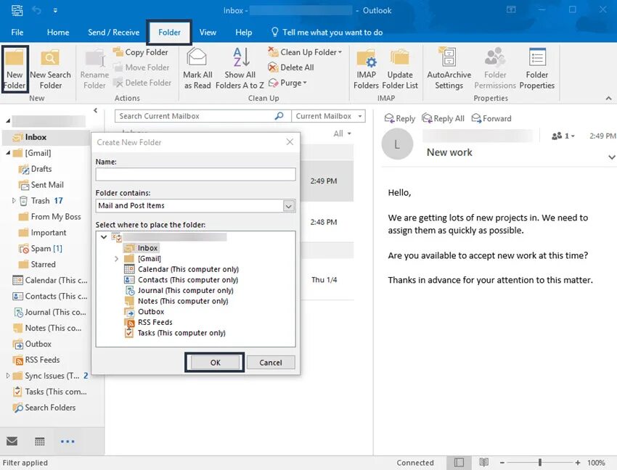Viewport: 617px width, 470px height.
Task: Open the Folder contains dropdown
Action: (288, 205)
